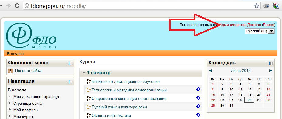Image resolution: width=282 pixels, height=119 pixels.
Task: Click the translate extension icon
Action: 276,5
